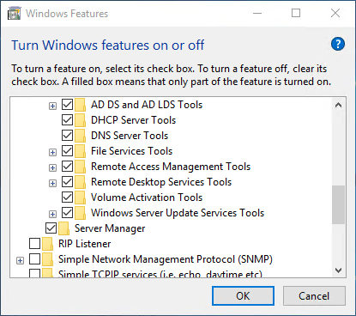The height and width of the screenshot is (316, 356).
Task: Click the folder icon beside Windows Server Update Services Tools
Action: 81,213
